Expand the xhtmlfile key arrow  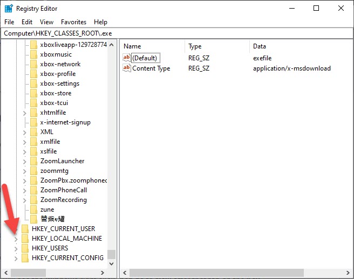(x=25, y=113)
